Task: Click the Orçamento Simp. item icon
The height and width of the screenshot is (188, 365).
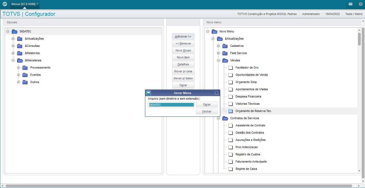Action: (230, 82)
